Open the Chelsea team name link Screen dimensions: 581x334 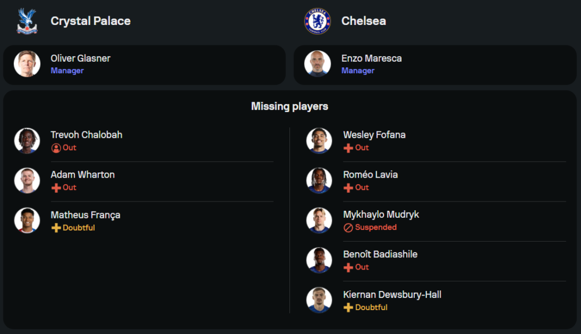[364, 21]
